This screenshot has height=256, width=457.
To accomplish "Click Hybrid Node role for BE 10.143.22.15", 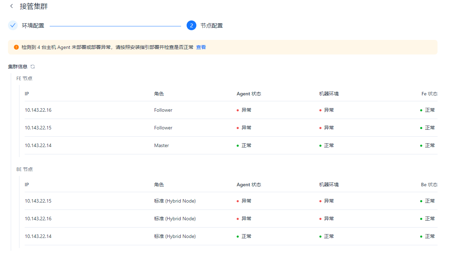I will tap(175, 201).
